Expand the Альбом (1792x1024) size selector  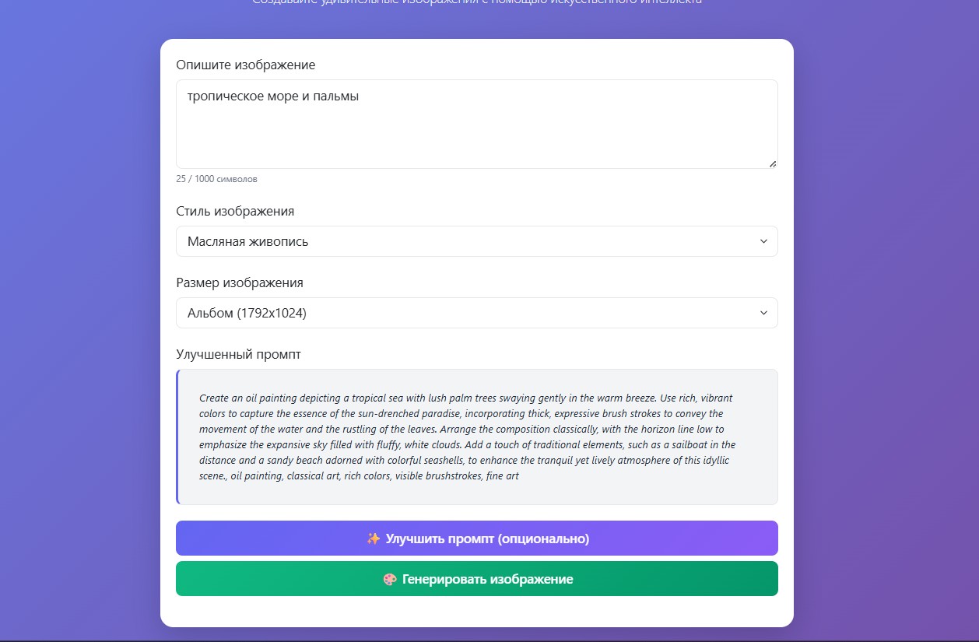point(476,313)
